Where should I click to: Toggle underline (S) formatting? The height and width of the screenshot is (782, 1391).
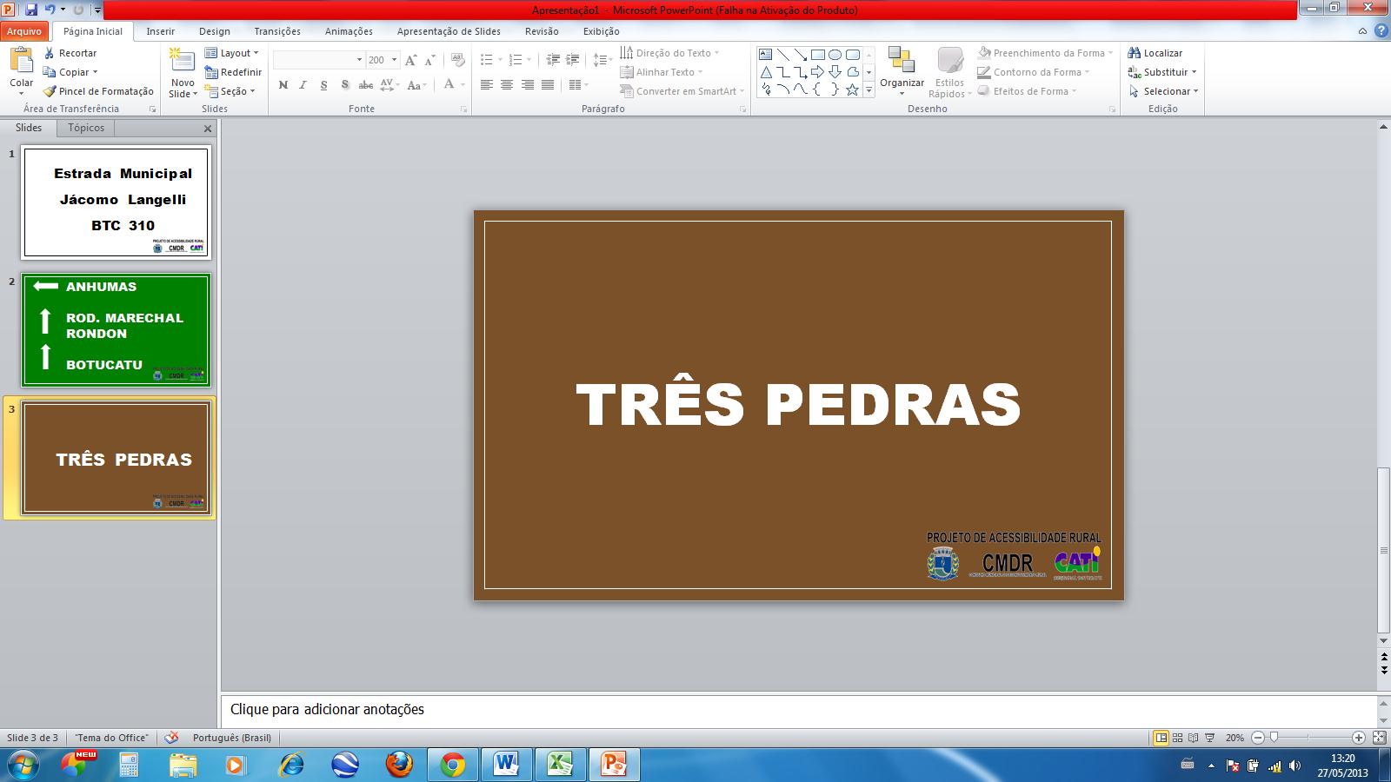coord(323,84)
